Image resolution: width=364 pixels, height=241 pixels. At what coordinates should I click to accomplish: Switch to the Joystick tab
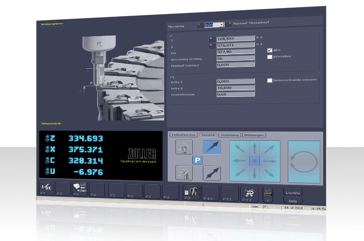(208, 135)
